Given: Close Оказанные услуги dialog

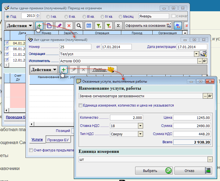Looking at the screenshot, I should [210, 81].
